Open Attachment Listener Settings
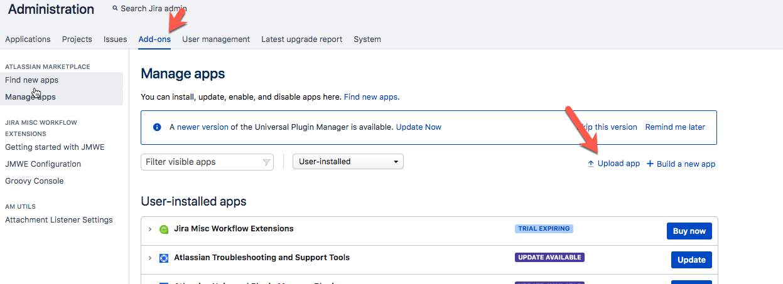Screen dimensions: 783x284 click(59, 220)
